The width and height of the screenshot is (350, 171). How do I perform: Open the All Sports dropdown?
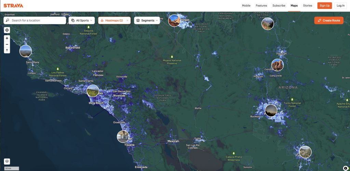pos(82,20)
